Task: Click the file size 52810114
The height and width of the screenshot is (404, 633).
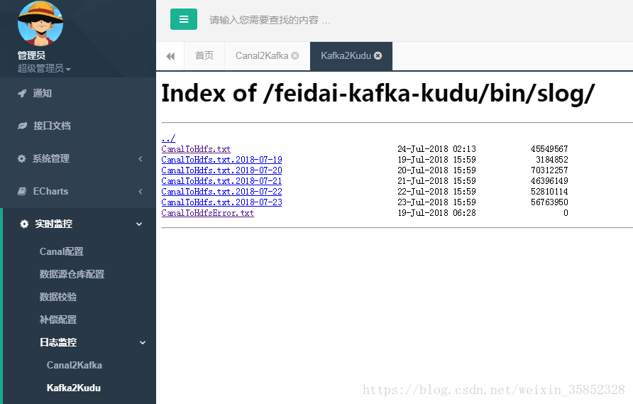Action: 549,192
